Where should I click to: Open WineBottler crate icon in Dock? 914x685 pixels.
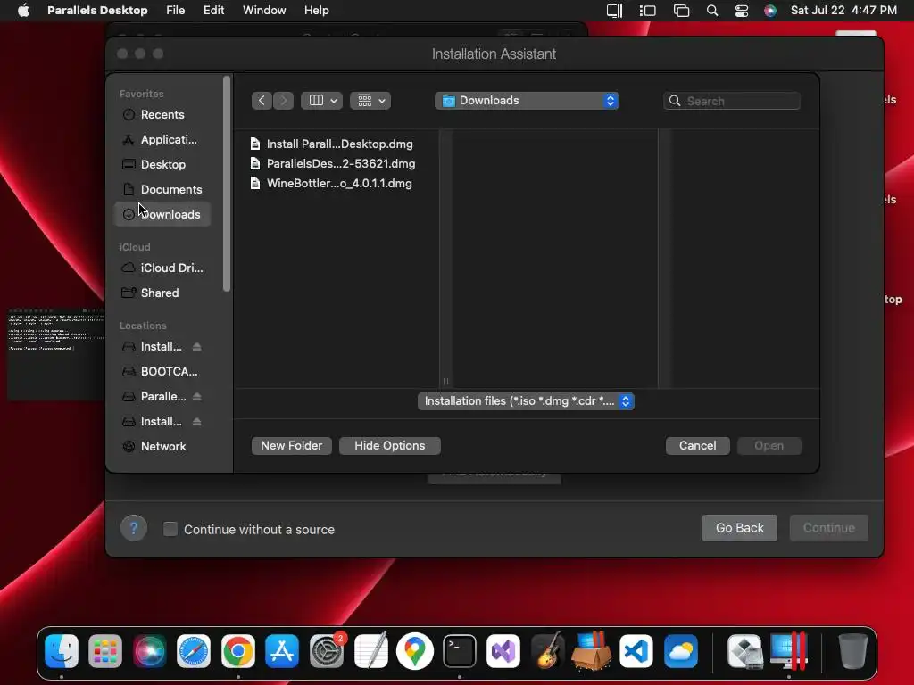592,650
